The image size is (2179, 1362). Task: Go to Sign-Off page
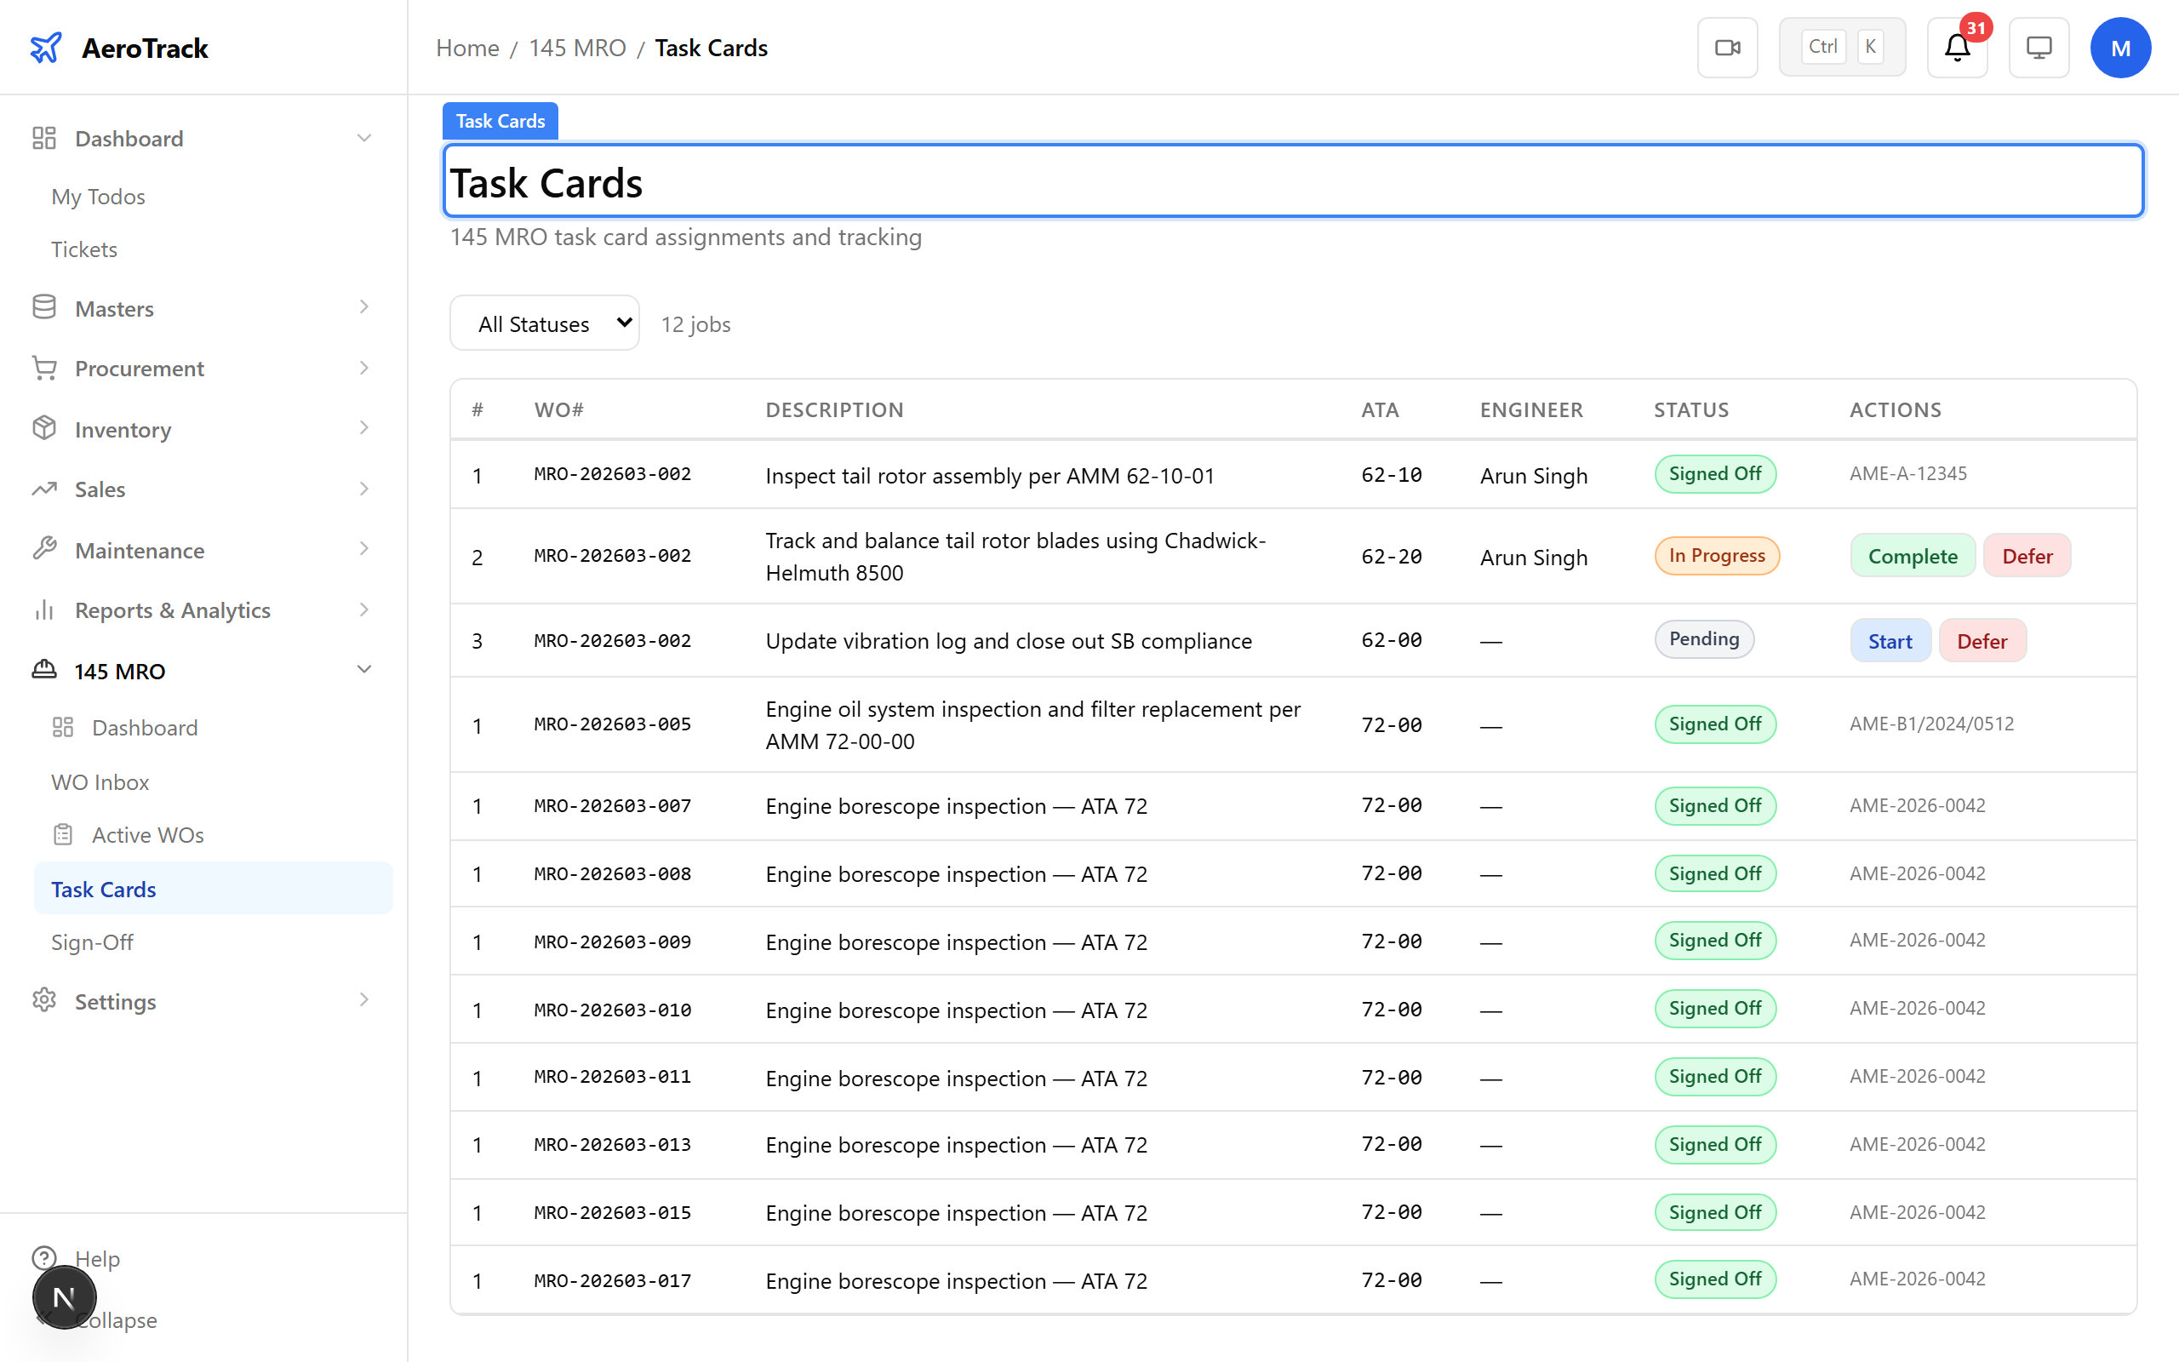[92, 942]
